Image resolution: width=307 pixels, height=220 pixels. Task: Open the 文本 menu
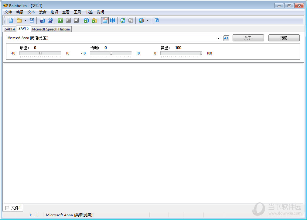coord(31,12)
